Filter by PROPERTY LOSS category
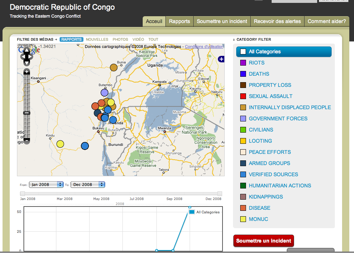Screen dimensions: 354x253 pos(270,85)
